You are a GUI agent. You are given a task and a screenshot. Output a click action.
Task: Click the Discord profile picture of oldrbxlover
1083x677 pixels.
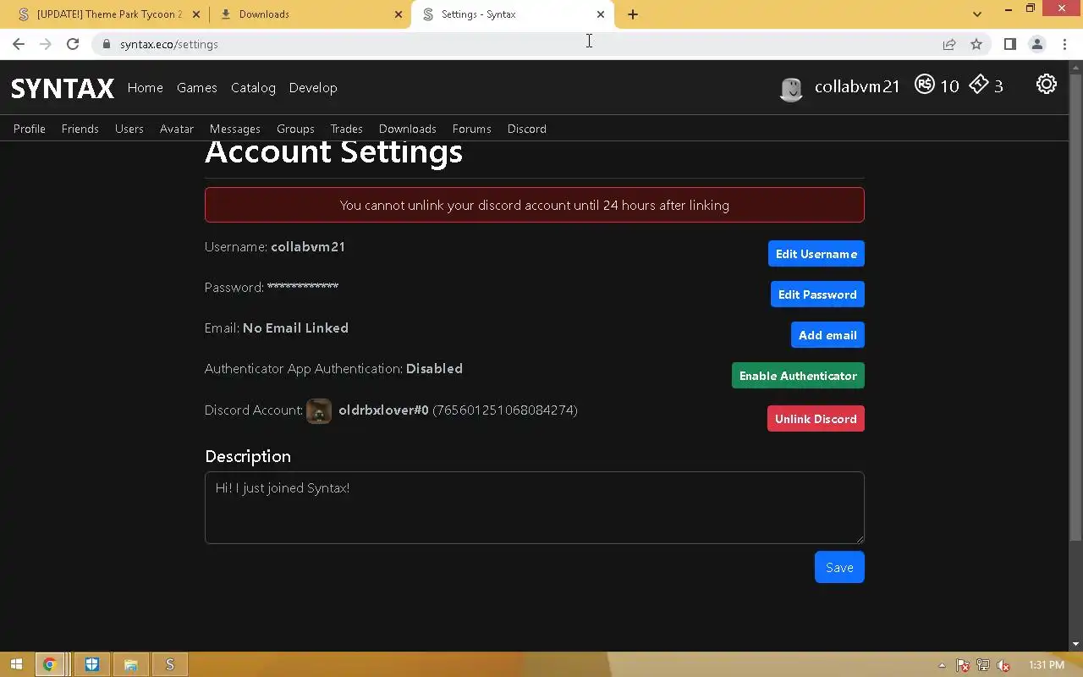click(x=319, y=411)
